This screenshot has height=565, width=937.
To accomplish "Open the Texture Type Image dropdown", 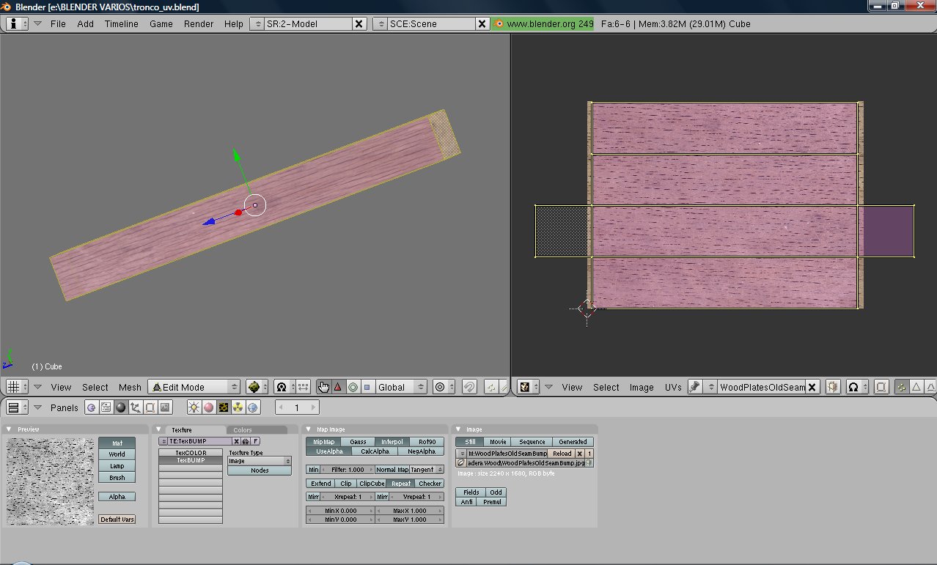I will pos(259,461).
